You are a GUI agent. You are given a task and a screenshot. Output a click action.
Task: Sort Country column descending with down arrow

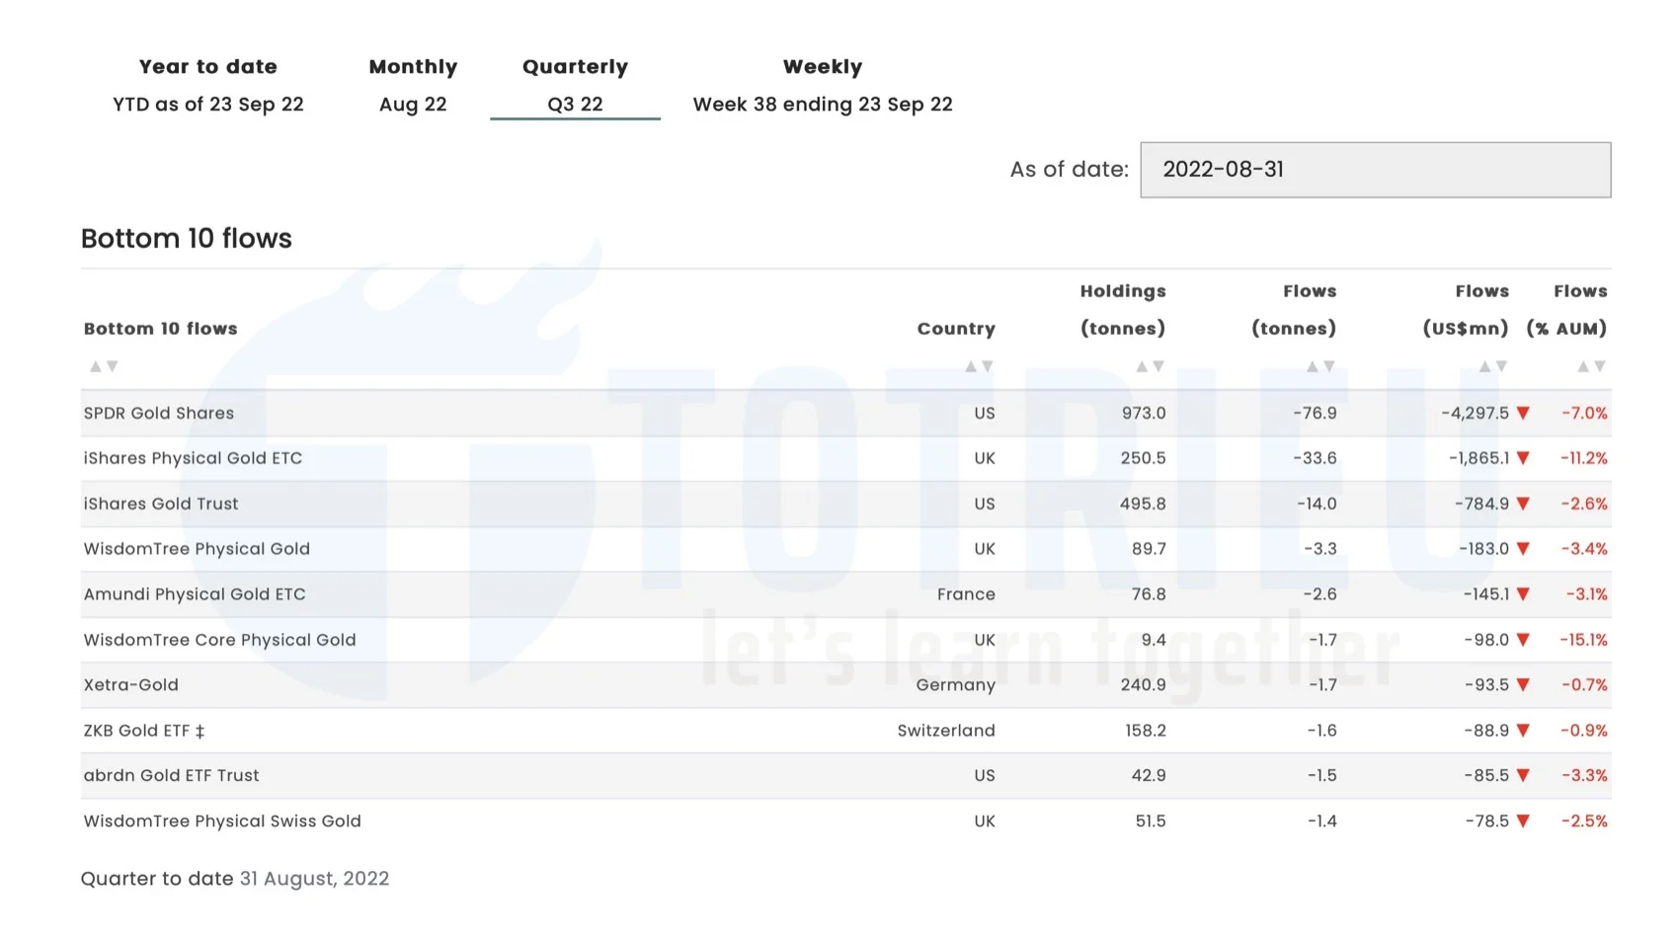pyautogui.click(x=988, y=366)
